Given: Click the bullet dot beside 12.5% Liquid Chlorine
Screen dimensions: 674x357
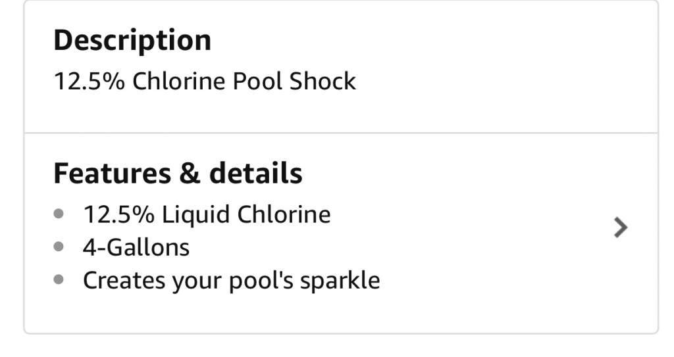Looking at the screenshot, I should 59,213.
